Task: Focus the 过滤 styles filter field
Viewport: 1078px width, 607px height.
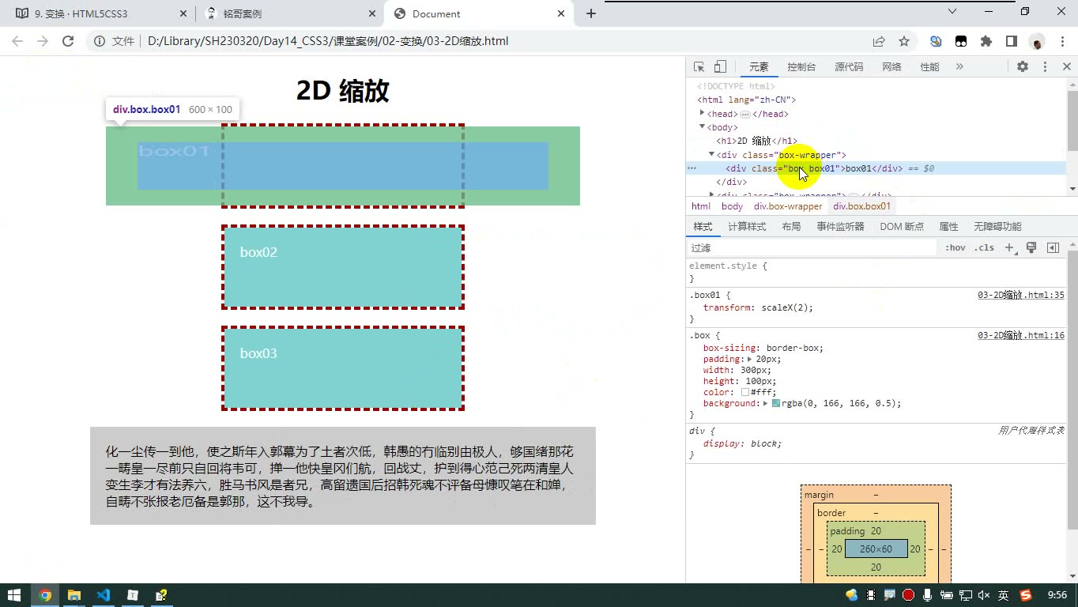Action: (812, 248)
